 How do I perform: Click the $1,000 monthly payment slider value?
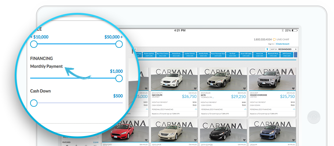pyautogui.click(x=116, y=71)
